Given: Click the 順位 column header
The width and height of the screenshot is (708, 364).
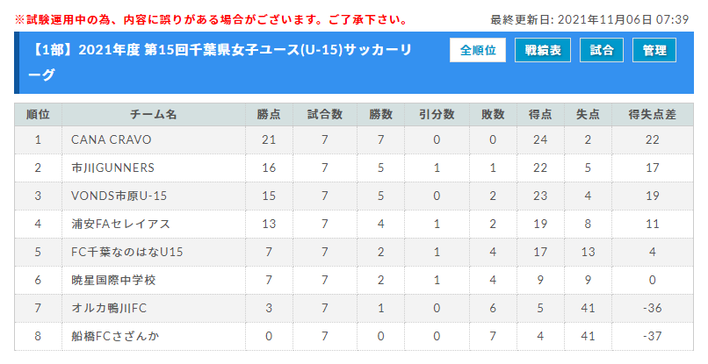Looking at the screenshot, I should point(38,115).
